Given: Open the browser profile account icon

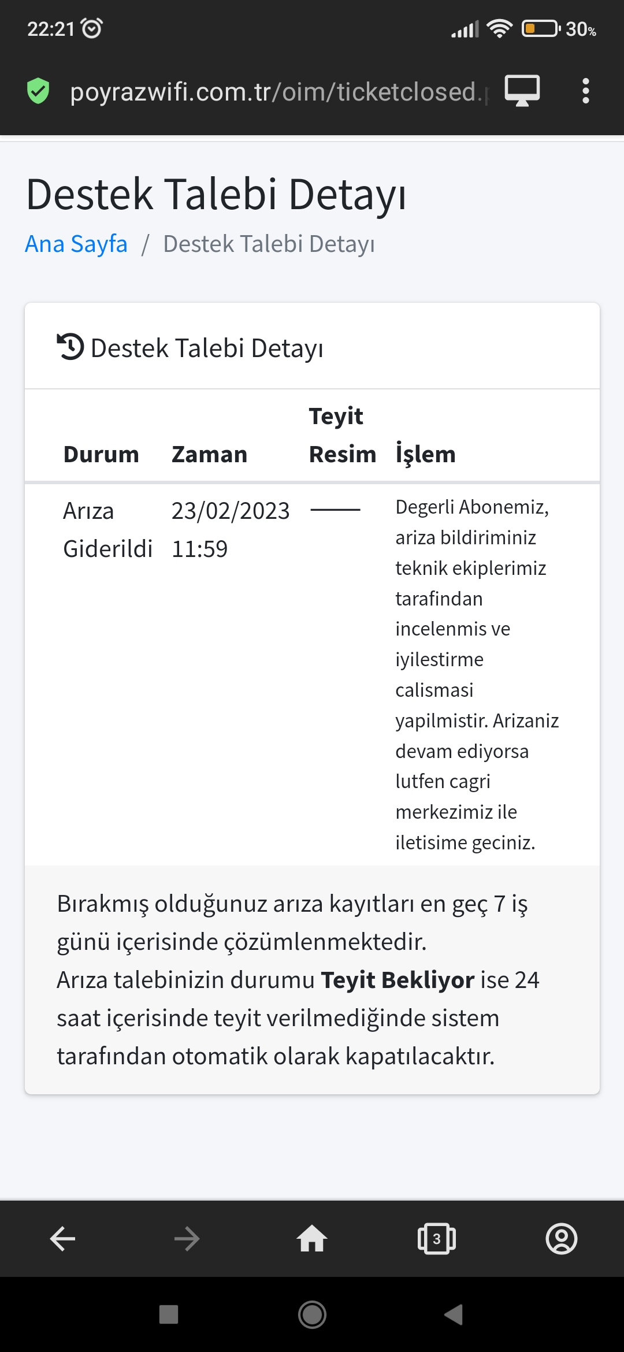Looking at the screenshot, I should point(561,1239).
